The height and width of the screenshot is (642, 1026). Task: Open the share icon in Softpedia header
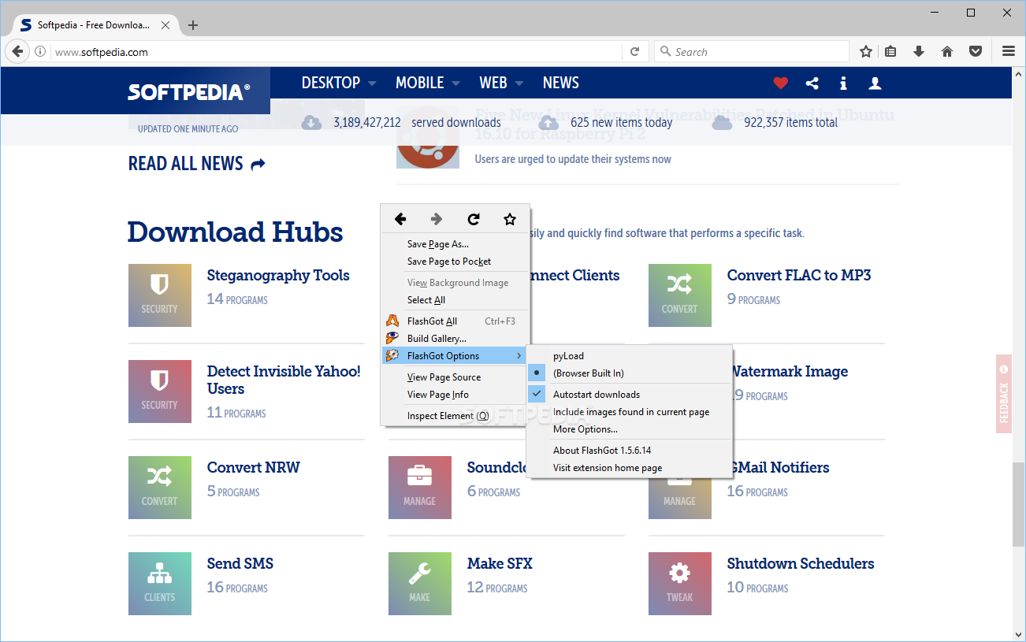[812, 83]
